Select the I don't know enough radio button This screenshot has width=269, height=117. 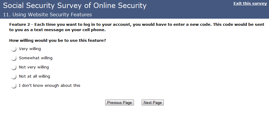point(14,86)
